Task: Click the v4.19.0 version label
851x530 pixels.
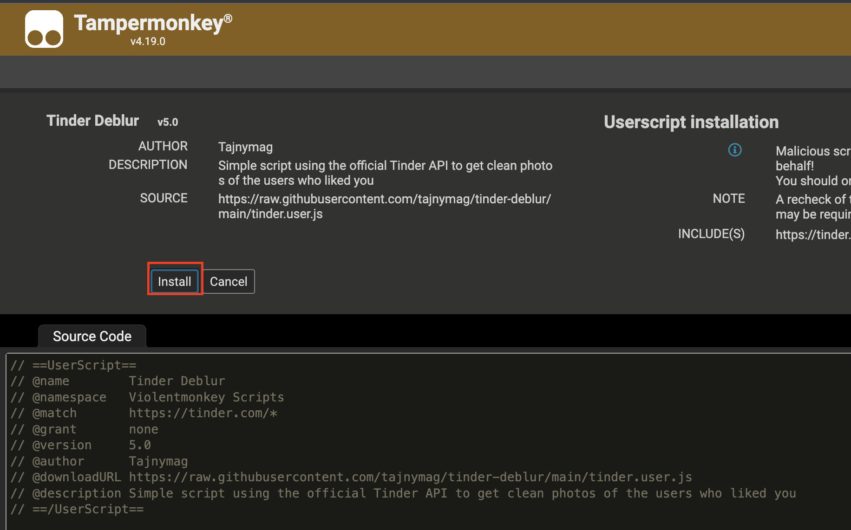Action: point(148,41)
